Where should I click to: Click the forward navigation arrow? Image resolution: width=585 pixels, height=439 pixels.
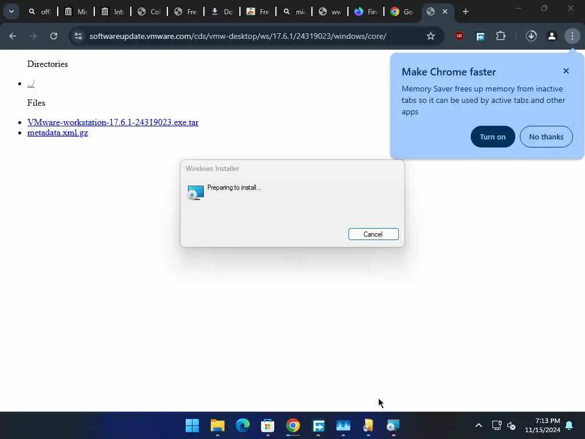(x=33, y=36)
